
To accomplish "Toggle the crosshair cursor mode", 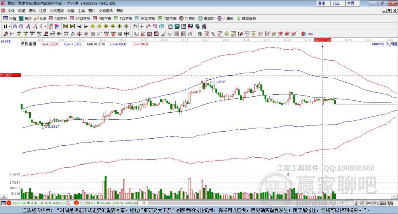I will coord(142,26).
